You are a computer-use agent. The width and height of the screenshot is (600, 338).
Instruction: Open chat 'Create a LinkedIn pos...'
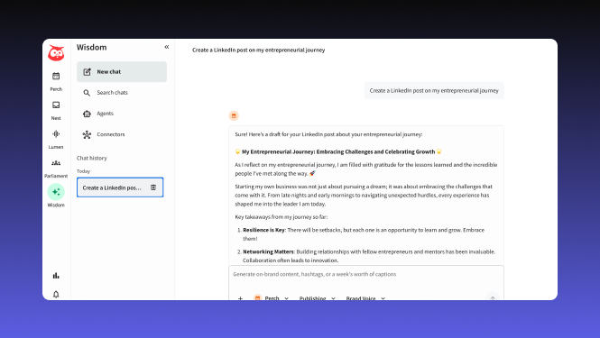point(120,187)
